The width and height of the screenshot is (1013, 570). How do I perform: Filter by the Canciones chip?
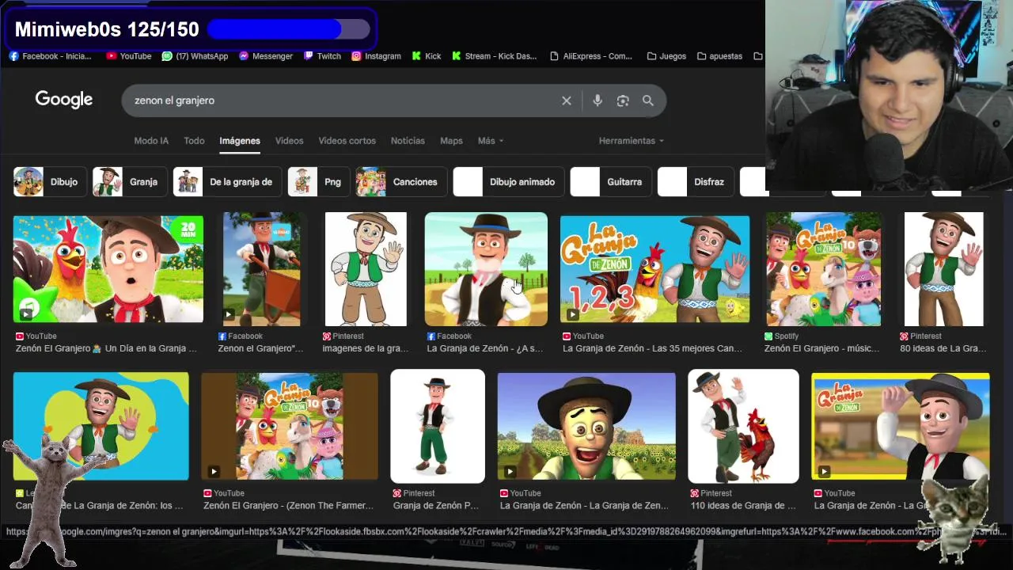401,181
